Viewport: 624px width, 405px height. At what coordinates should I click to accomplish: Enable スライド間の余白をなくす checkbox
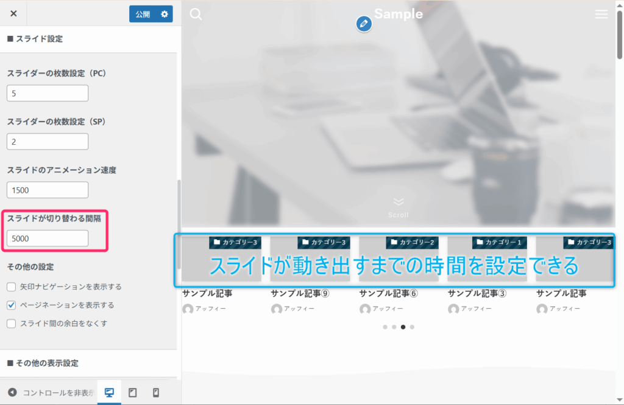click(x=11, y=323)
